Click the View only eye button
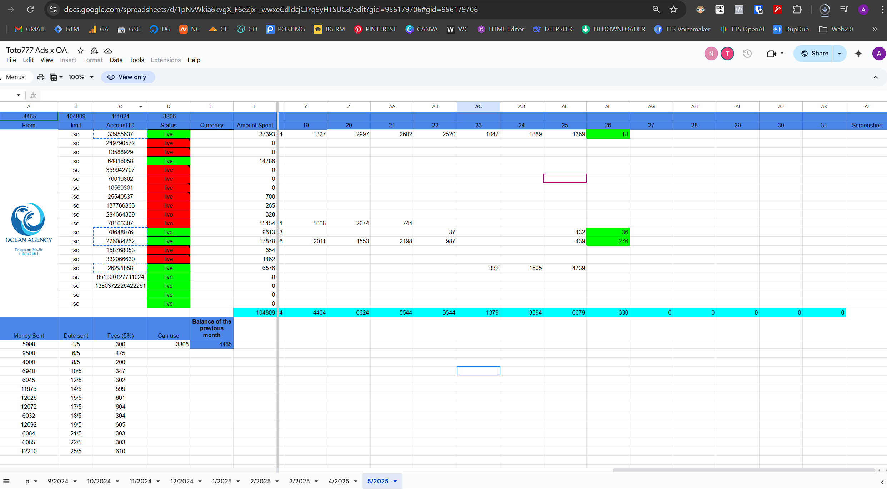Image resolution: width=887 pixels, height=489 pixels. pos(128,77)
